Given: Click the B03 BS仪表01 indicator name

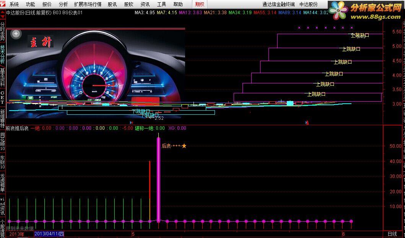Looking at the screenshot, I should coord(68,12).
